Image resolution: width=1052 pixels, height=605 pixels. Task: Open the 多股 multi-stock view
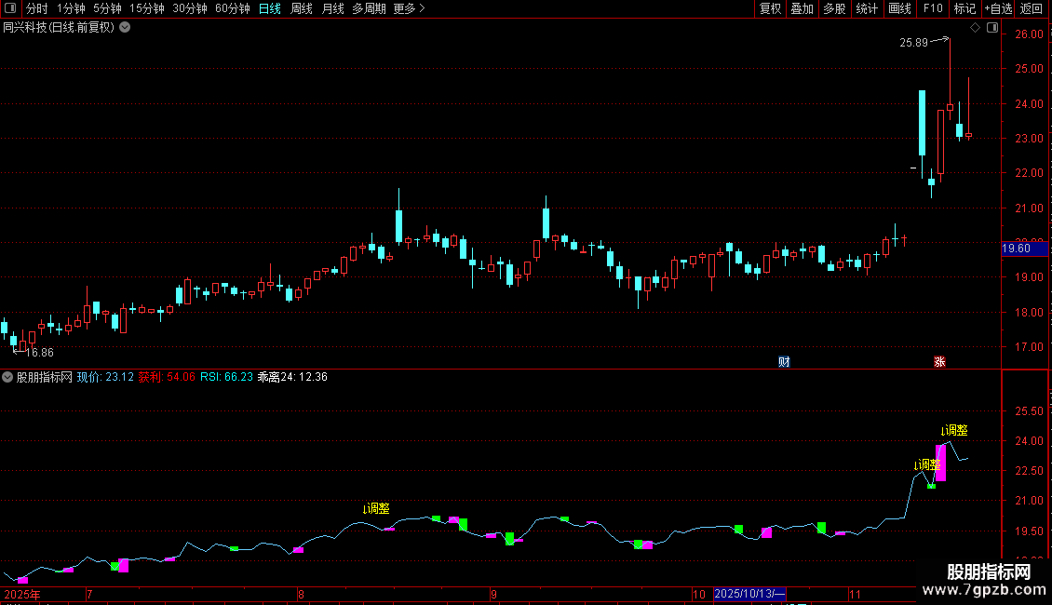coord(835,8)
